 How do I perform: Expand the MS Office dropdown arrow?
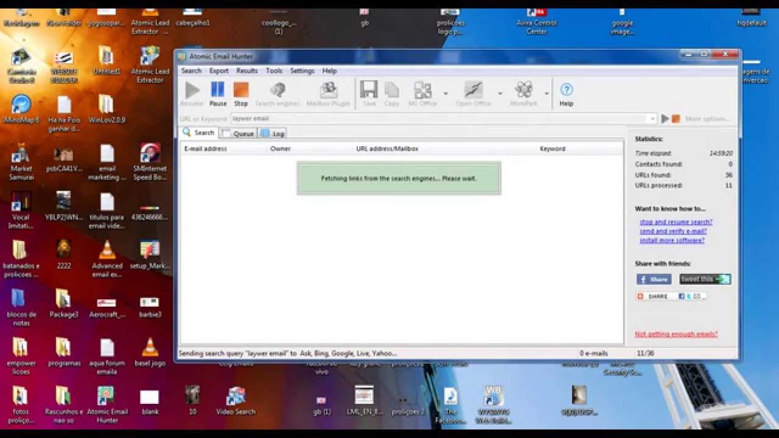(x=445, y=94)
